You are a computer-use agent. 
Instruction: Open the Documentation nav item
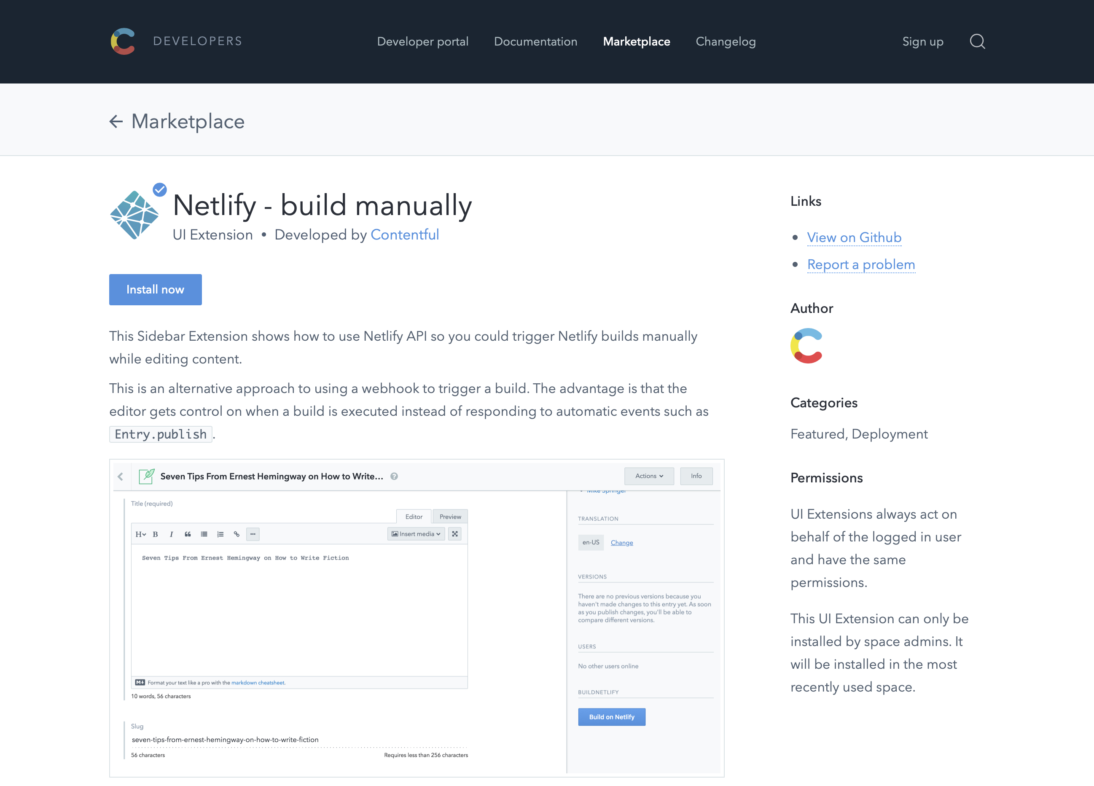coord(535,41)
